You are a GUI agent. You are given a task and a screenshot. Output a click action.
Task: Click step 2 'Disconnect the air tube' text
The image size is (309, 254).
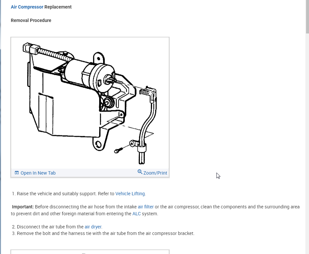[x=60, y=227]
